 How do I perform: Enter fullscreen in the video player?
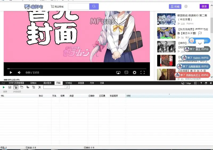142,73
